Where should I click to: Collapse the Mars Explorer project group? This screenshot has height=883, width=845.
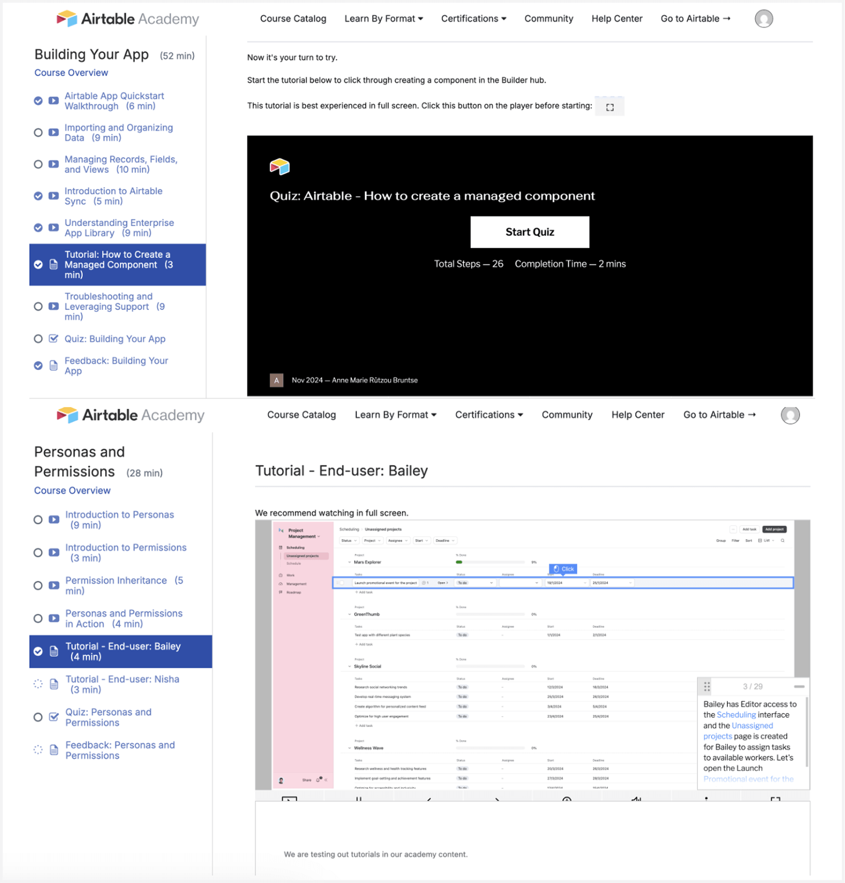[x=350, y=562]
